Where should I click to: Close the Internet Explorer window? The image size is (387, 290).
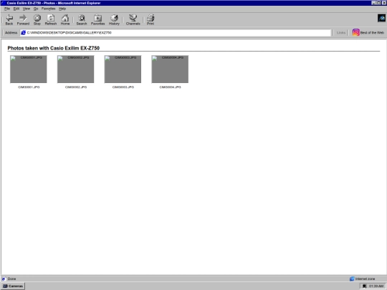point(384,3)
